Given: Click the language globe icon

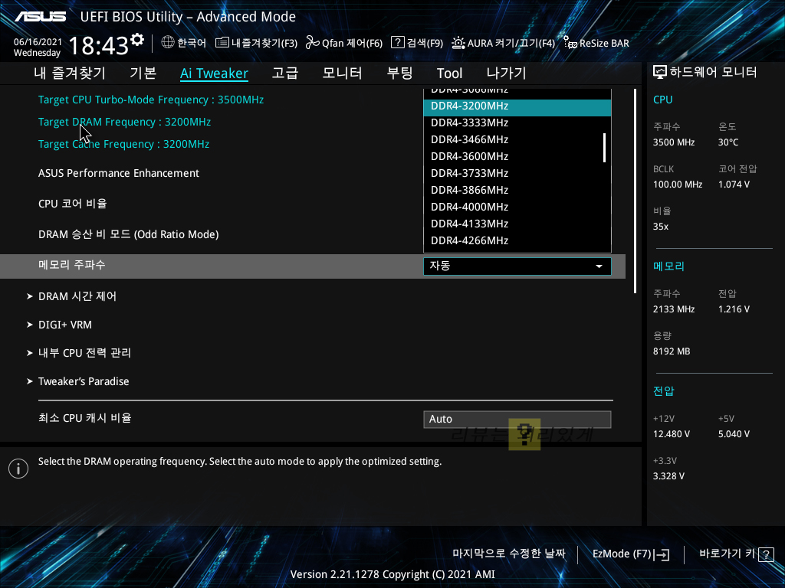Looking at the screenshot, I should pos(168,43).
